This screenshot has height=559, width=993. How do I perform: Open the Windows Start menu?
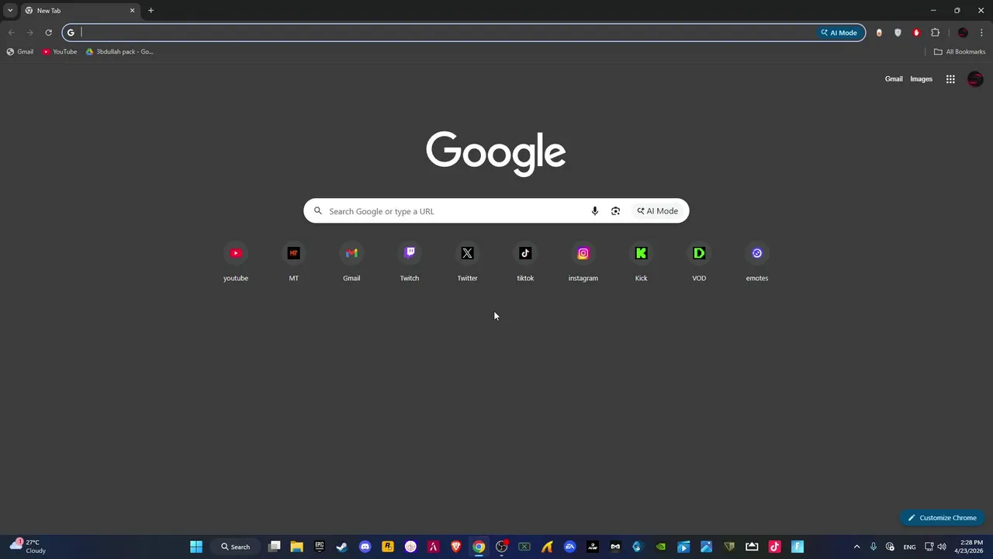pos(196,547)
